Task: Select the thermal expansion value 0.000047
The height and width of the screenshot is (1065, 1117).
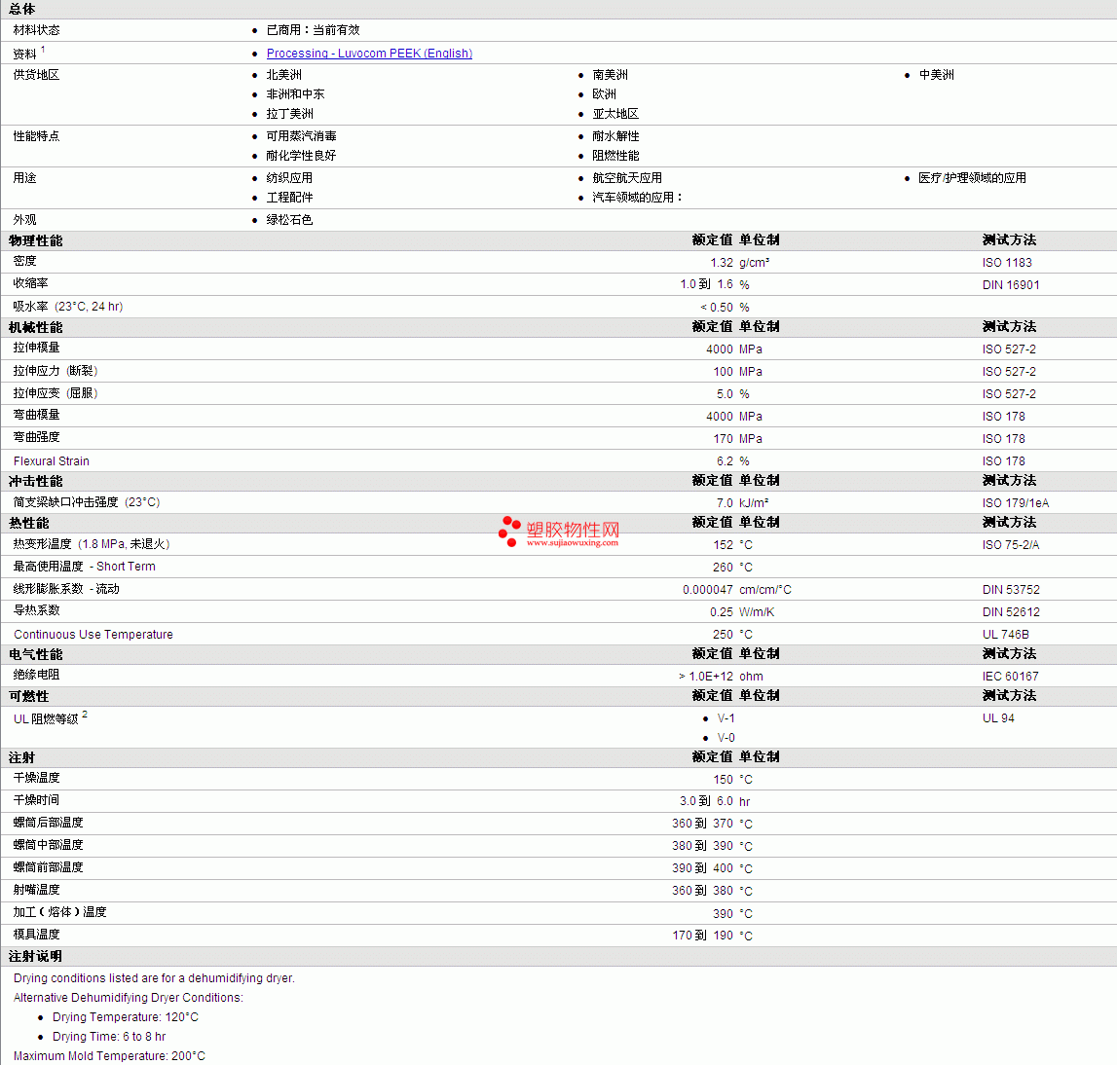Action: click(707, 590)
